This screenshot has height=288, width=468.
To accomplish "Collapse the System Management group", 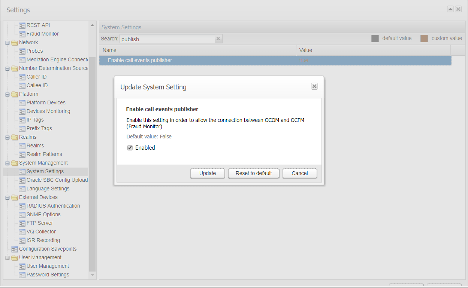I will point(7,163).
